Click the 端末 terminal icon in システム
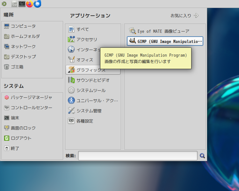239x191 pixels. point(7,118)
